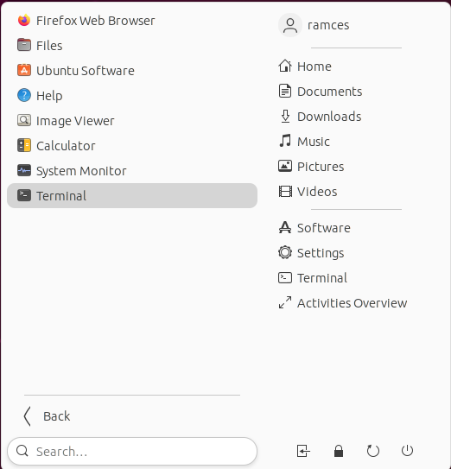This screenshot has width=451, height=469.
Task: Click the 'Files' text label
Action: [x=49, y=46]
